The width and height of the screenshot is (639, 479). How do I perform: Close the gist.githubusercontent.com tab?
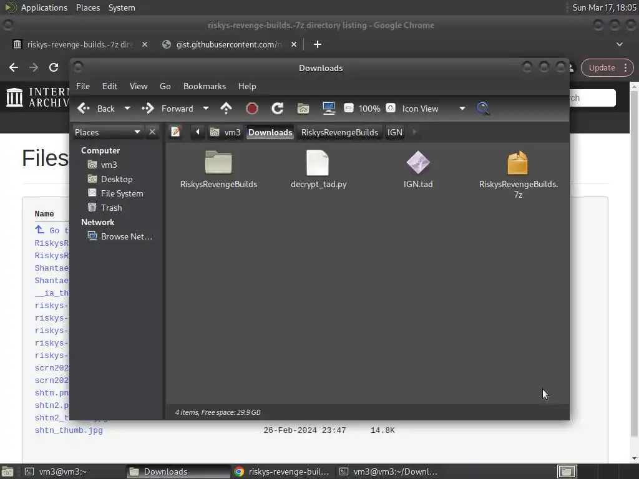(294, 44)
